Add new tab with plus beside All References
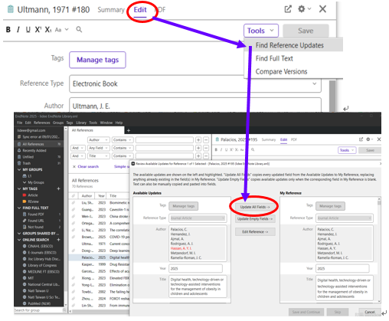The image size is (389, 321). 129,130
